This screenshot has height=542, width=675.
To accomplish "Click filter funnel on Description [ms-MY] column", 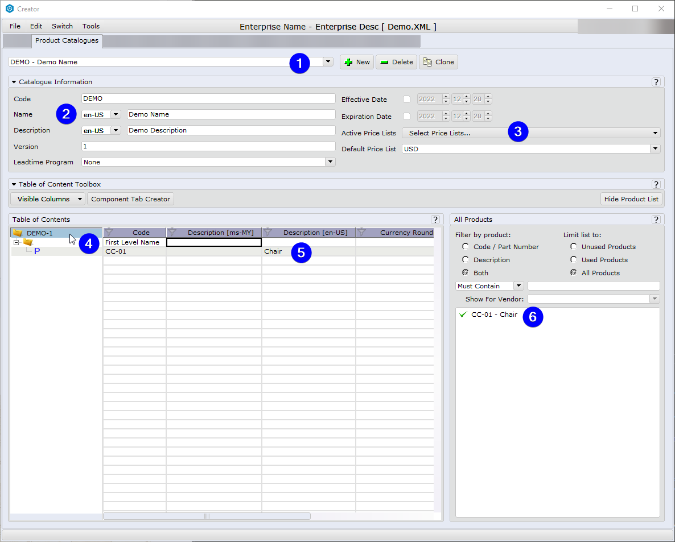I will click(172, 232).
